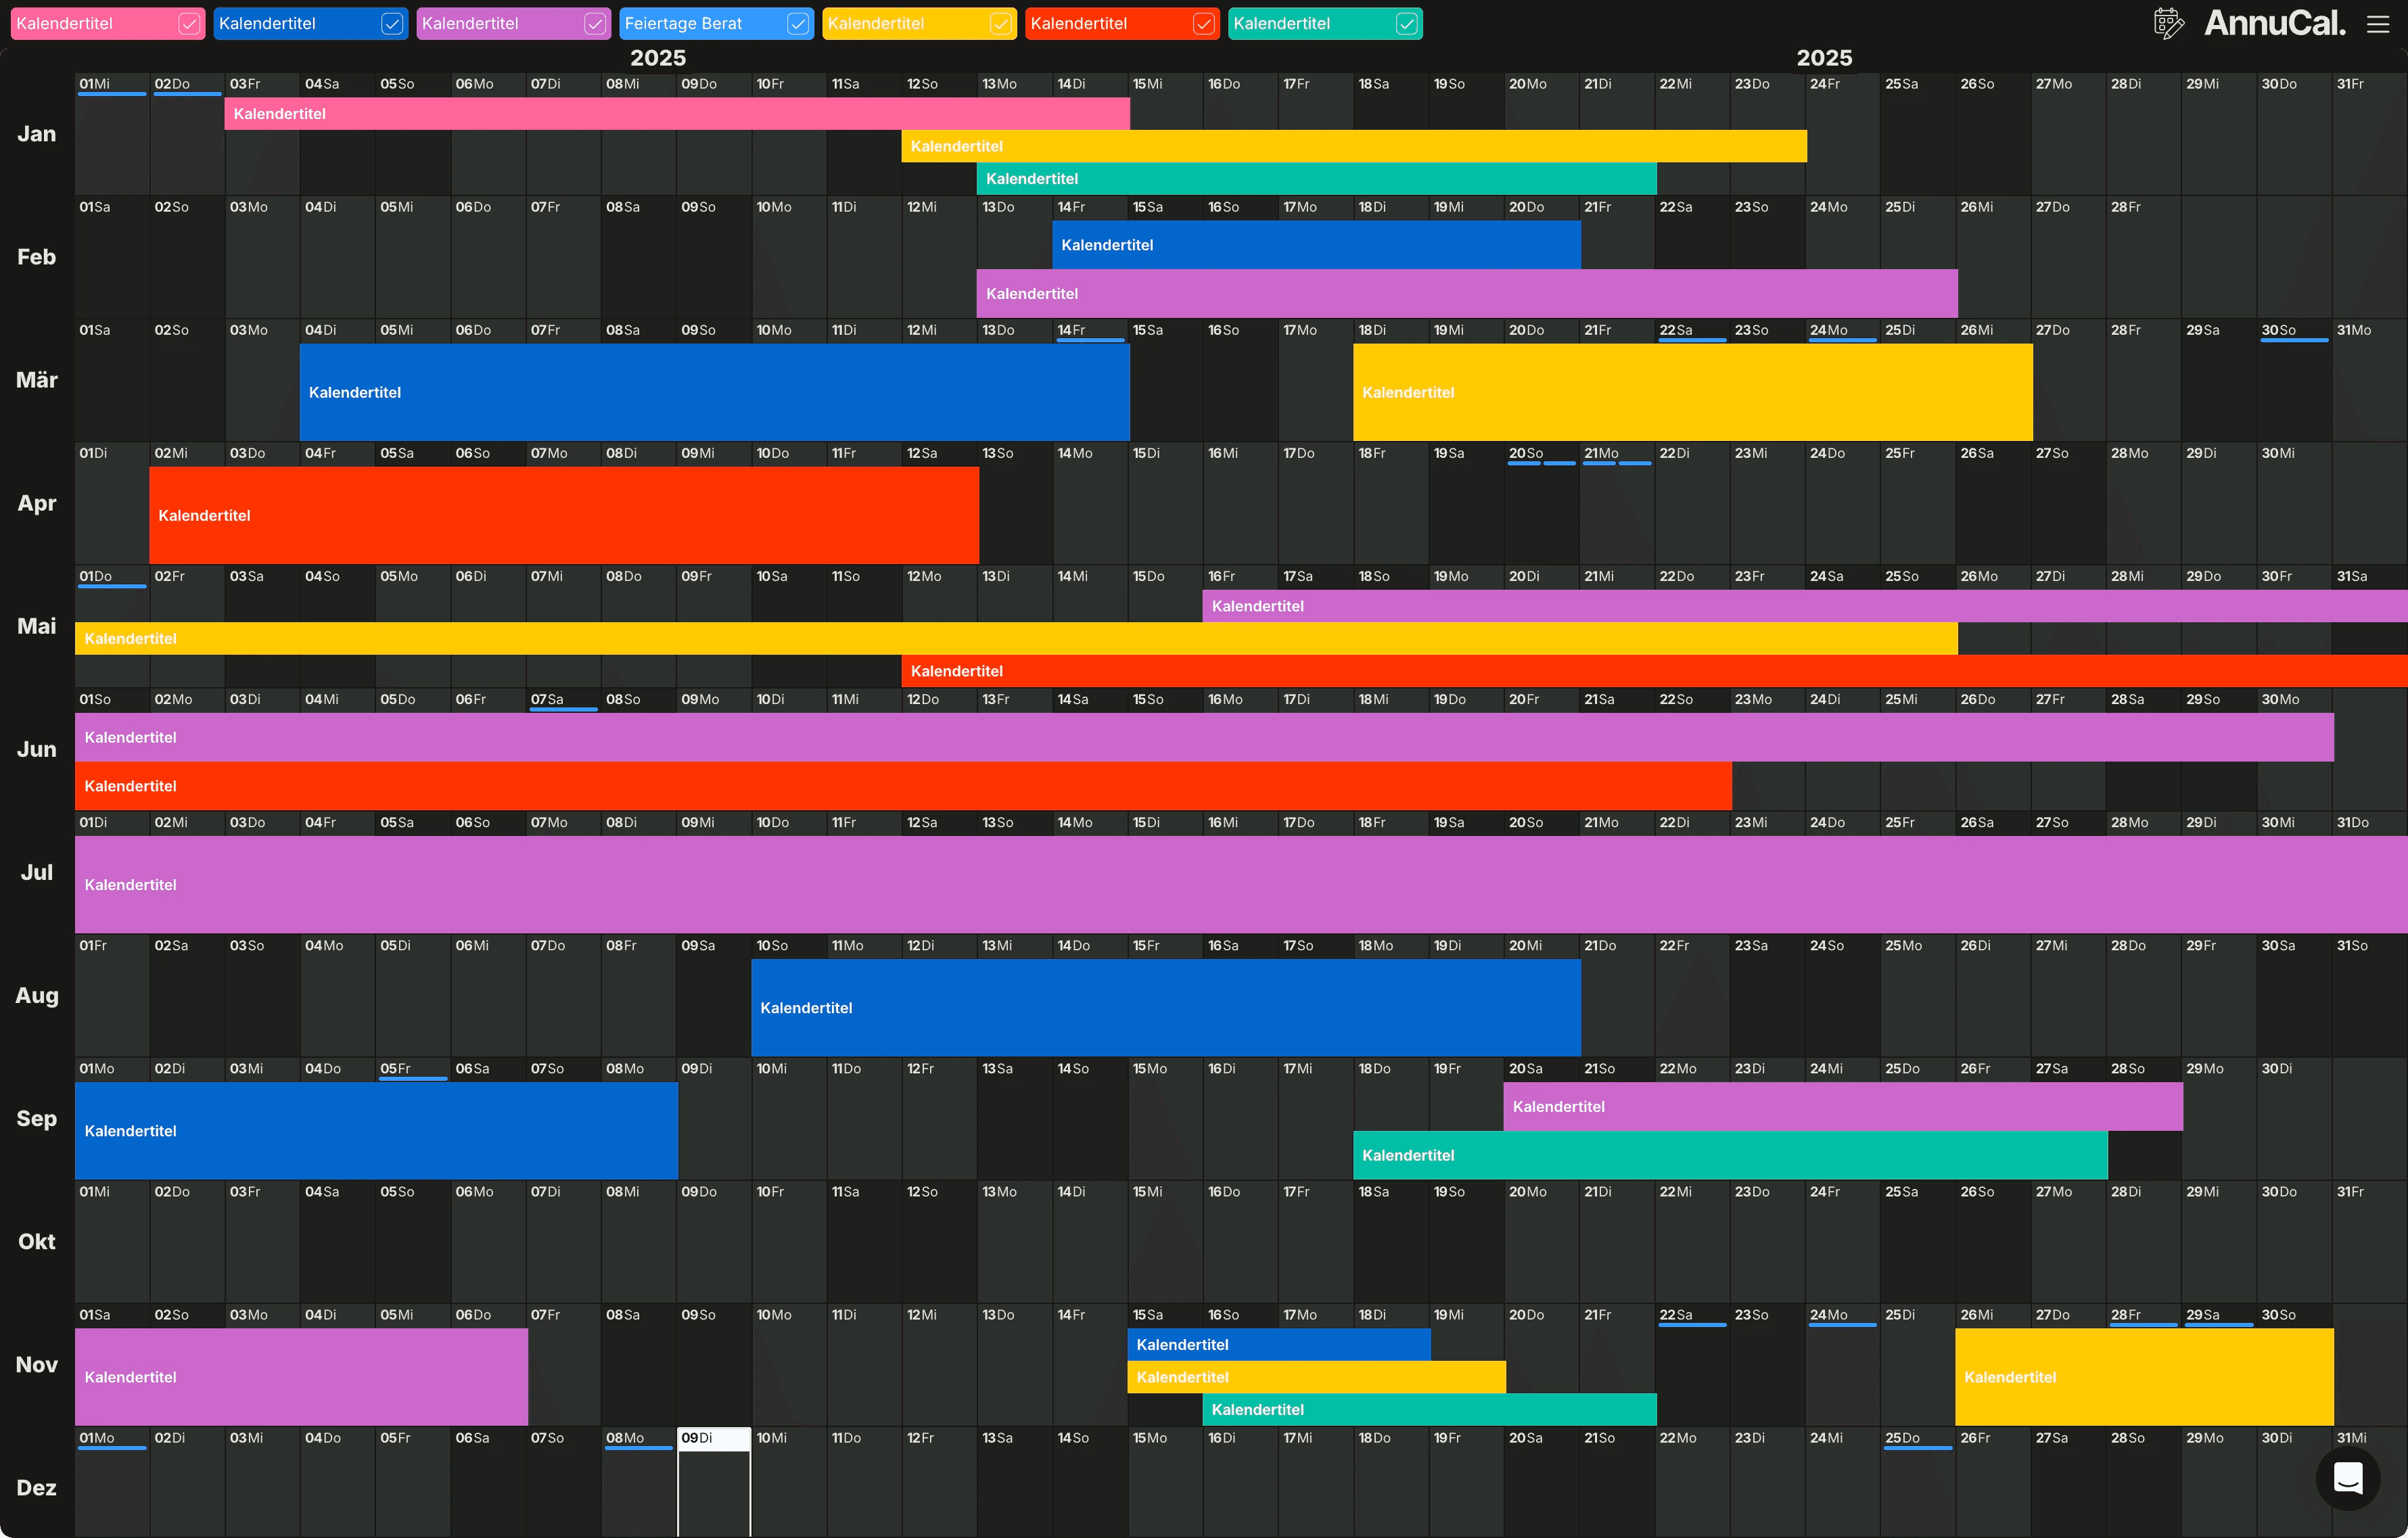Image resolution: width=2408 pixels, height=1538 pixels.
Task: Click the AnnuCal logo
Action: click(x=2274, y=23)
